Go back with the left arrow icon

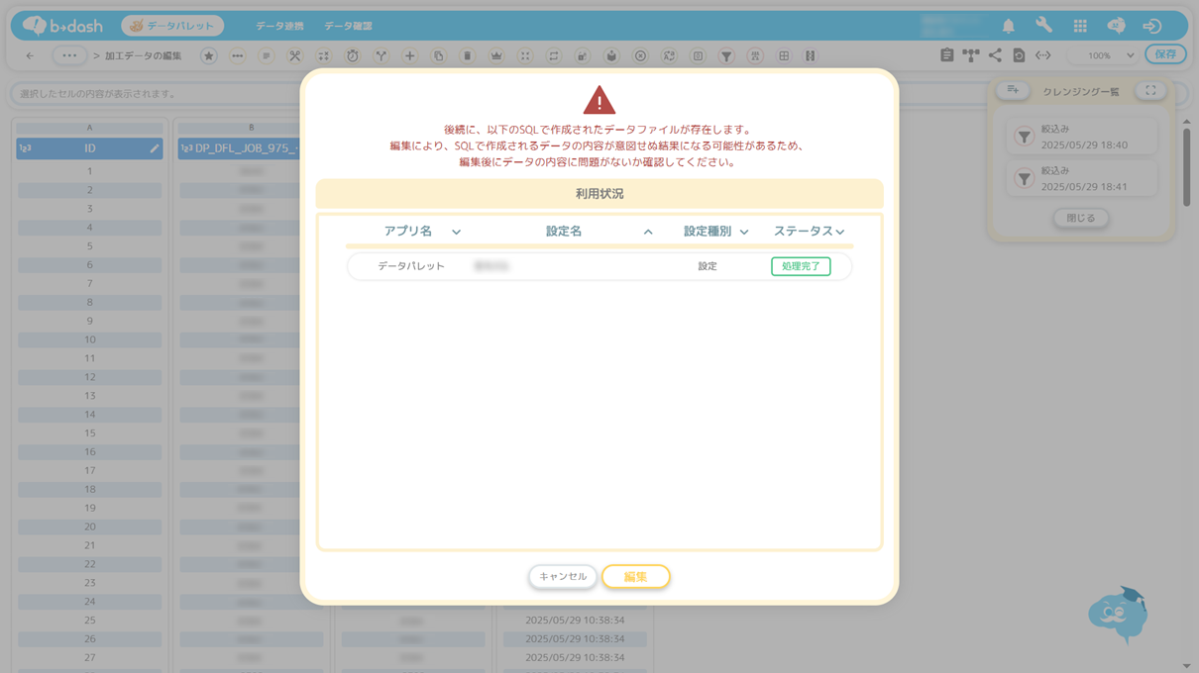pyautogui.click(x=30, y=56)
